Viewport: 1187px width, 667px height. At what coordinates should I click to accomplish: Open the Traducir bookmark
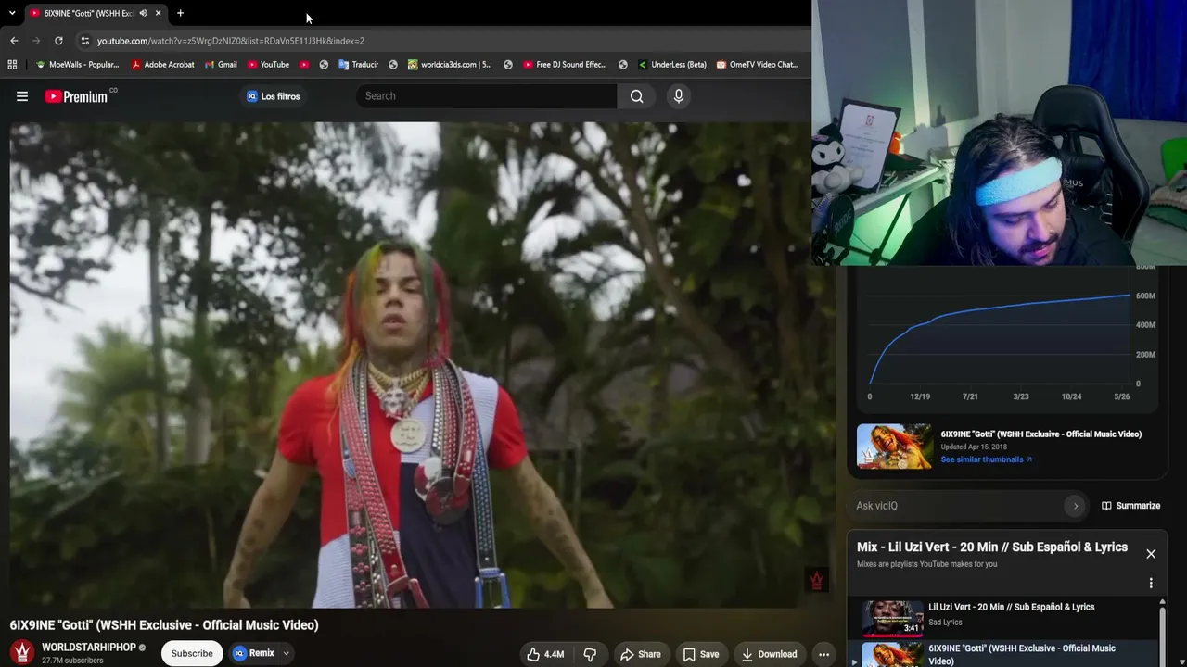point(359,65)
